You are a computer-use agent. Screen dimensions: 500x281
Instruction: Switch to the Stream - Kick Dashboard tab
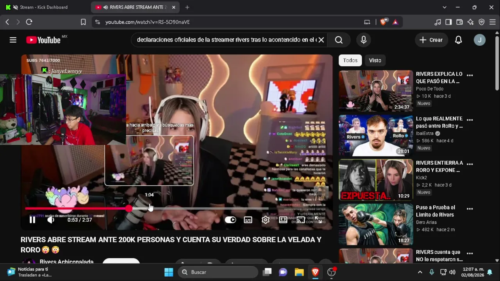click(44, 7)
